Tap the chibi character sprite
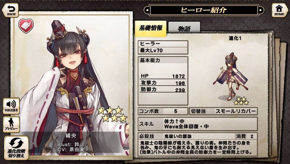 click(x=232, y=76)
